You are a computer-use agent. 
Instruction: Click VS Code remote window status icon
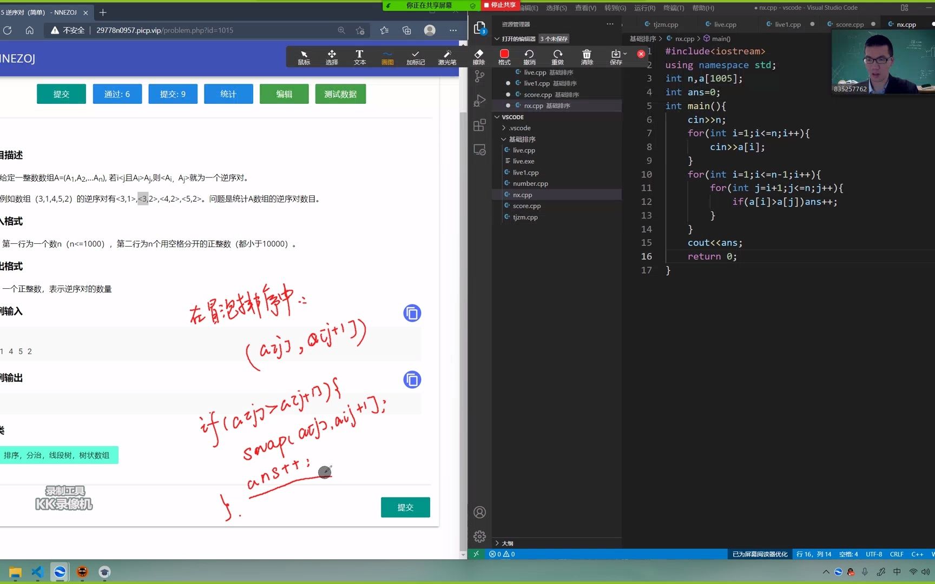tap(476, 554)
